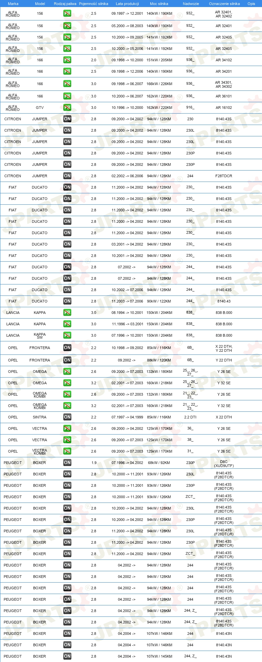The image size is (262, 662).
Task: Select the D8C (XUD9UTF) engine code
Action: pyautogui.click(x=224, y=464)
